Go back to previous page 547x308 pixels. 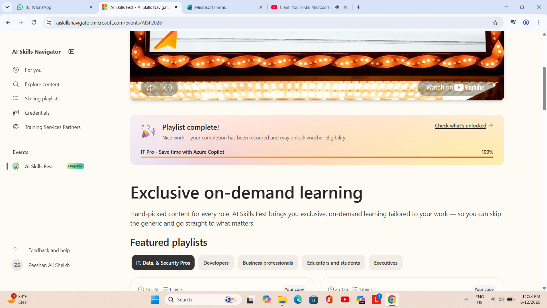click(x=8, y=23)
